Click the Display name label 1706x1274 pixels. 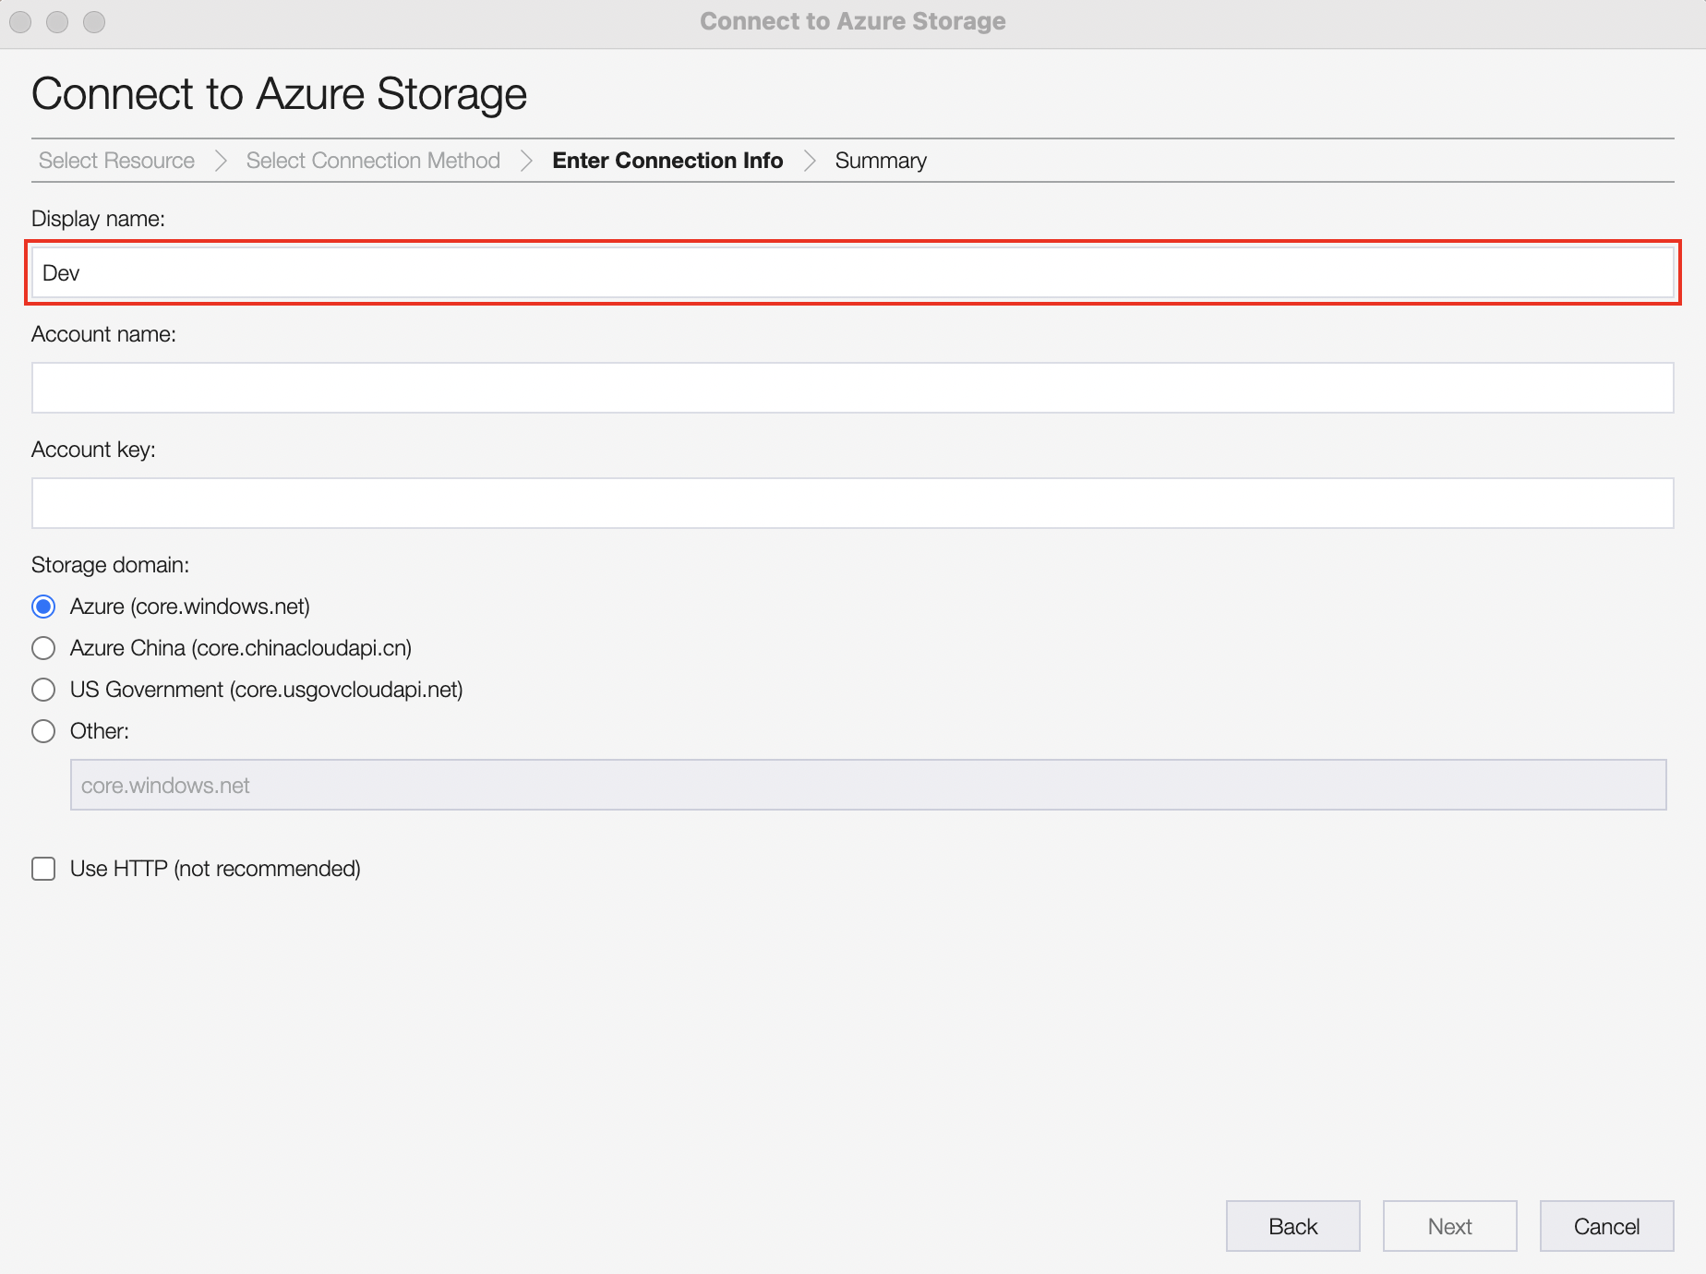[x=98, y=219]
